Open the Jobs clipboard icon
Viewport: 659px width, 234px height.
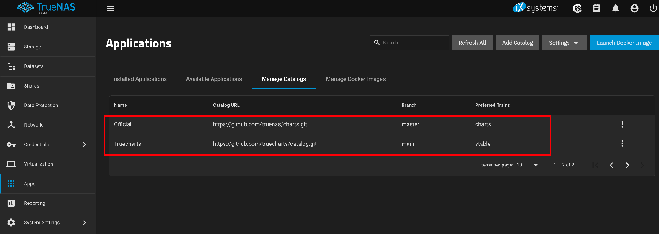coord(597,8)
